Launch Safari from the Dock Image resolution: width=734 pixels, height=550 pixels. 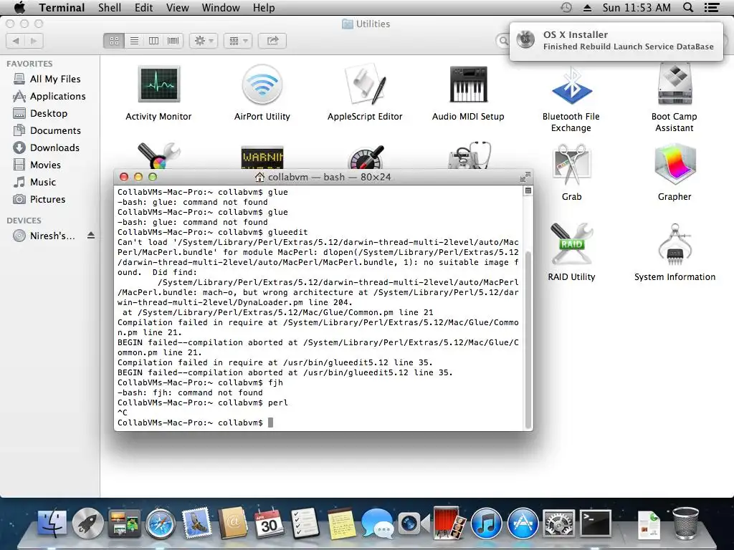coord(161,524)
